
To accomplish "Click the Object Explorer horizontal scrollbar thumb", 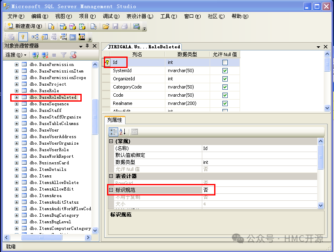I will pyautogui.click(x=41, y=238).
